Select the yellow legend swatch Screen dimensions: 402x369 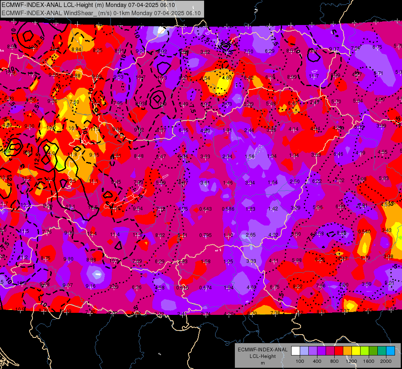click(x=356, y=351)
